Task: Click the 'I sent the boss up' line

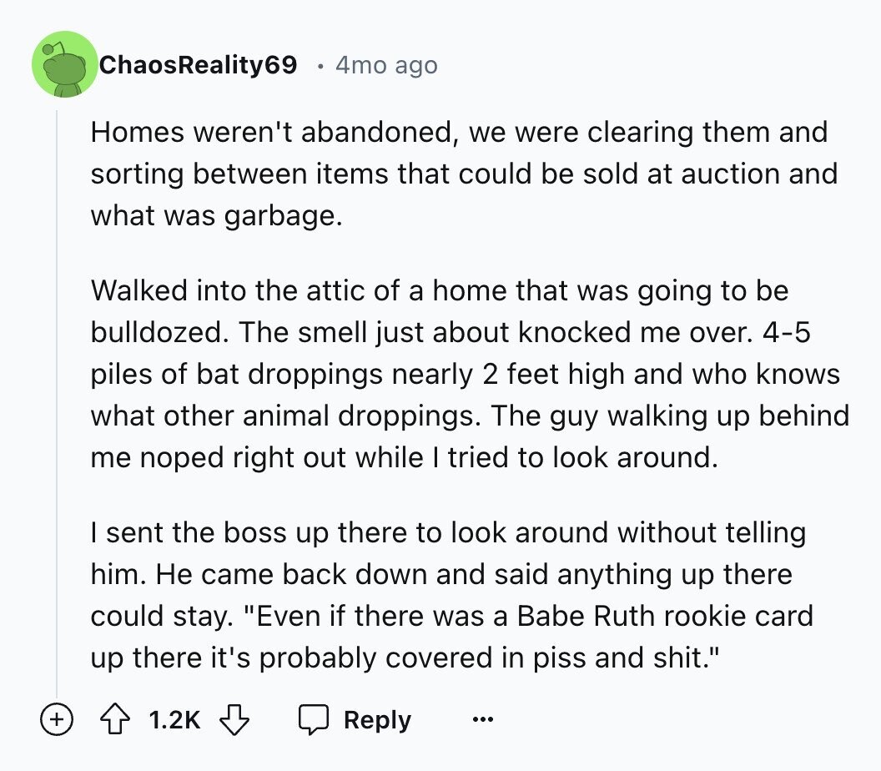Action: (448, 532)
